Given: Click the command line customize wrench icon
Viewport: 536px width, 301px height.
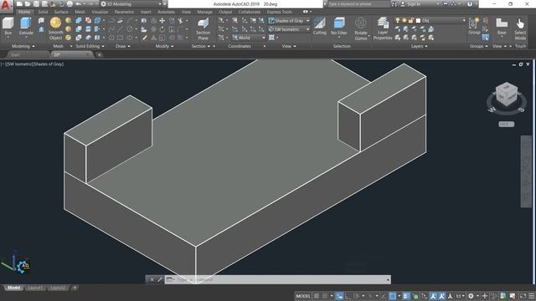Looking at the screenshot, I should click(160, 279).
